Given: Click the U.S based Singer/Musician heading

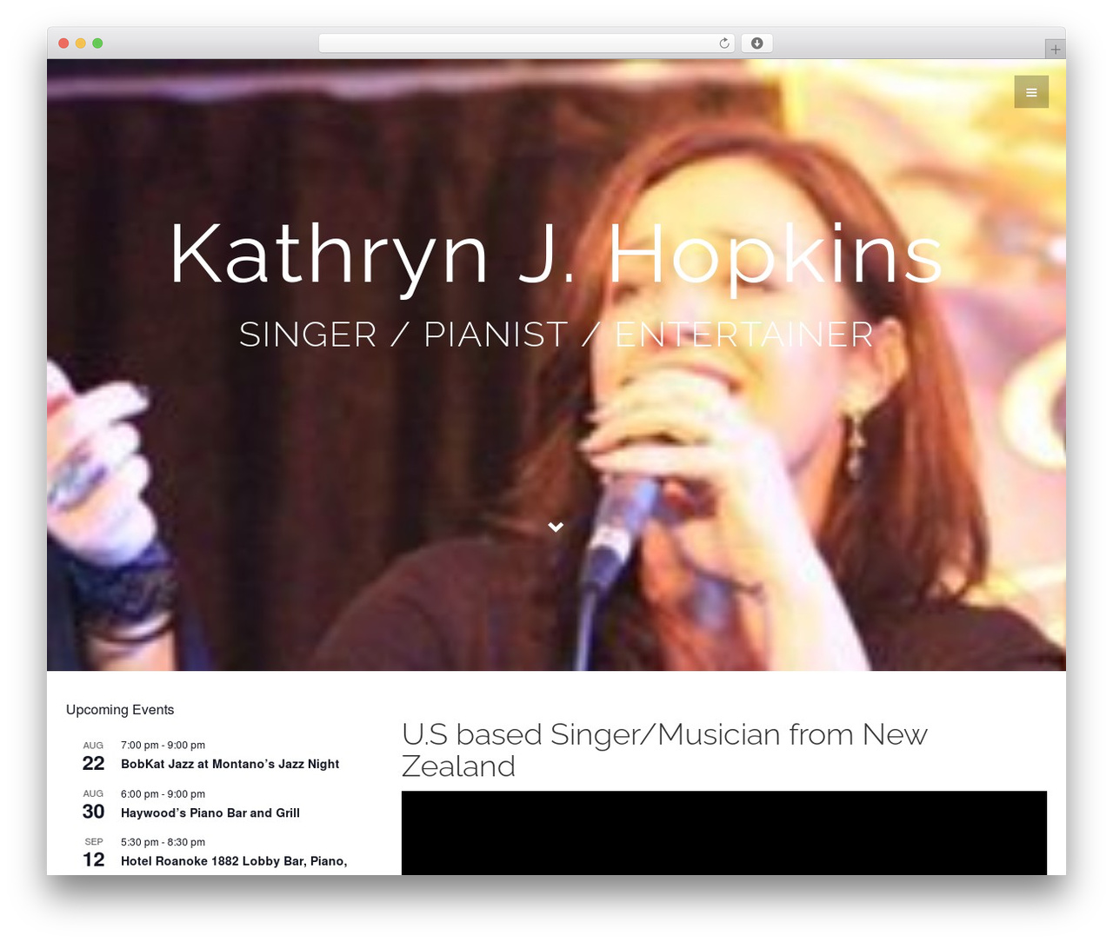Looking at the screenshot, I should point(664,750).
